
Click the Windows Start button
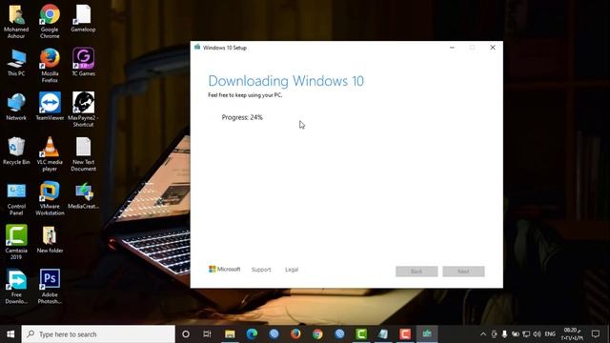[x=10, y=334]
